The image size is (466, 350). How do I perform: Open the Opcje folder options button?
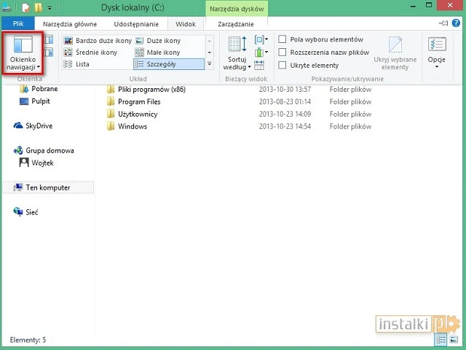(437, 52)
